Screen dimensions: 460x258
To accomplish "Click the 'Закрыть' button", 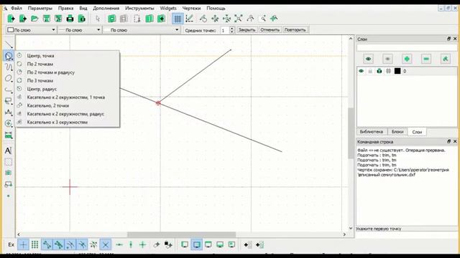I will tap(247, 30).
